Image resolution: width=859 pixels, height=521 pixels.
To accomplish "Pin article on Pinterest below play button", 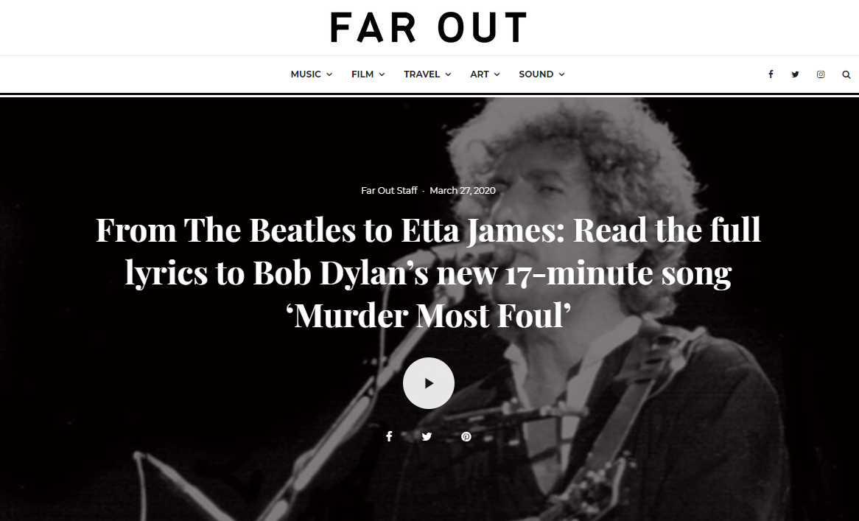I will (466, 437).
